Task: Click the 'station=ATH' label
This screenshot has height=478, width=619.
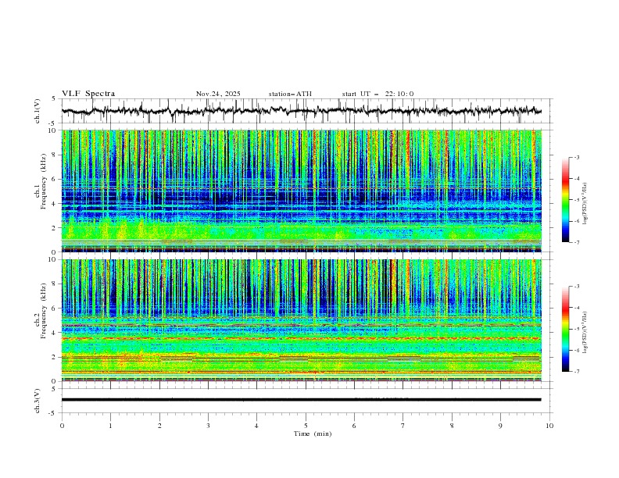Action: (x=290, y=94)
